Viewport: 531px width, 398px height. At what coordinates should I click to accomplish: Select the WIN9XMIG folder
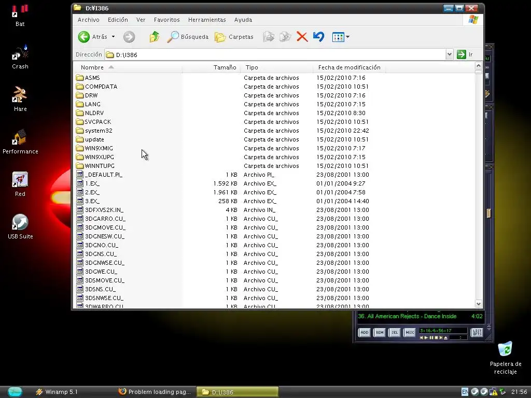tap(95, 148)
